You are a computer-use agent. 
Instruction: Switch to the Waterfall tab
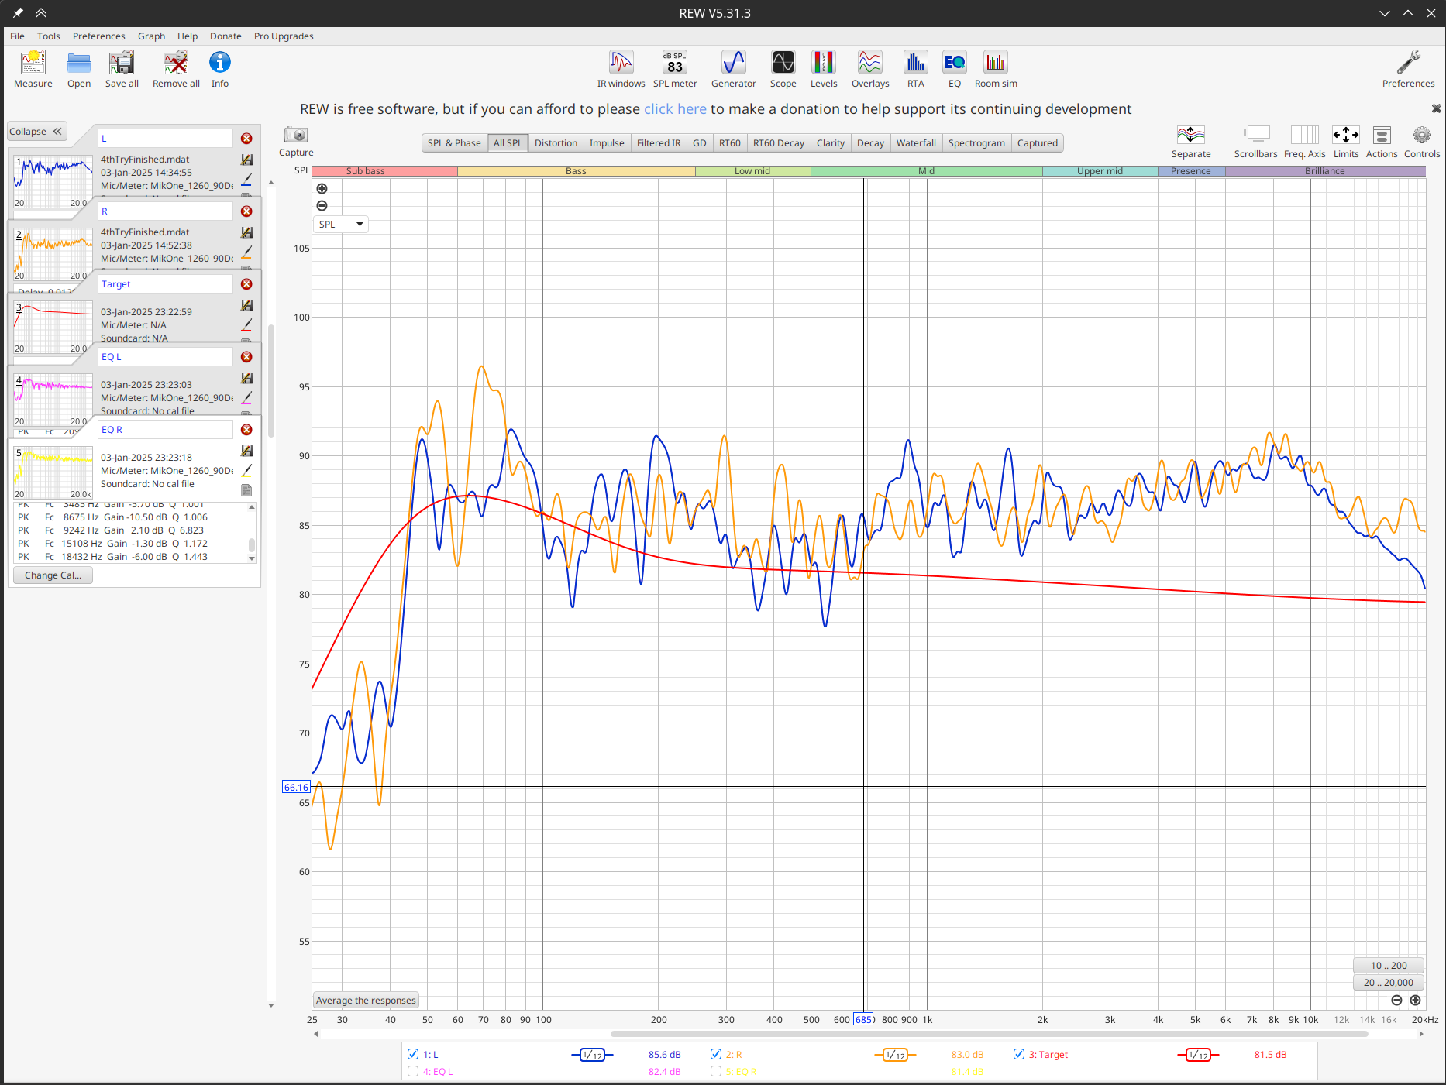coord(916,143)
